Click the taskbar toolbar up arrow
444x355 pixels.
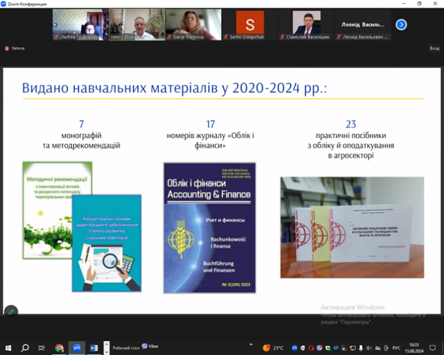pyautogui.click(x=106, y=345)
